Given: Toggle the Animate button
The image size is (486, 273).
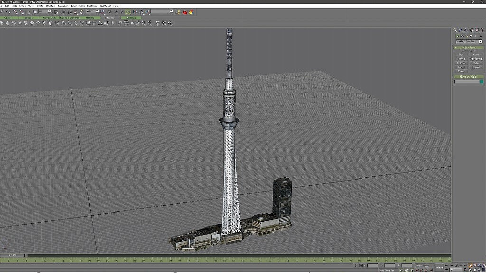Looking at the screenshot, I should tap(439, 267).
